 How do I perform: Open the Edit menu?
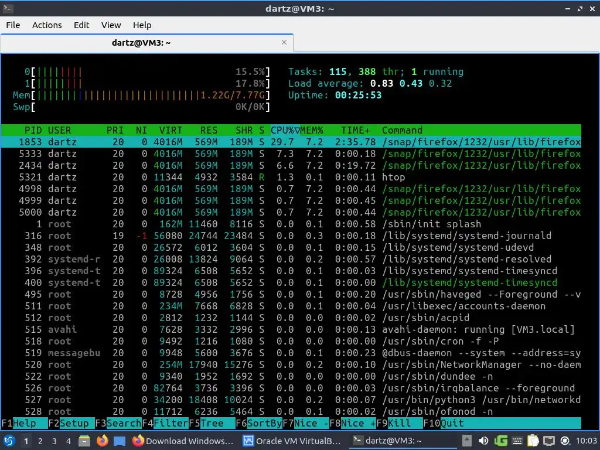coord(81,25)
